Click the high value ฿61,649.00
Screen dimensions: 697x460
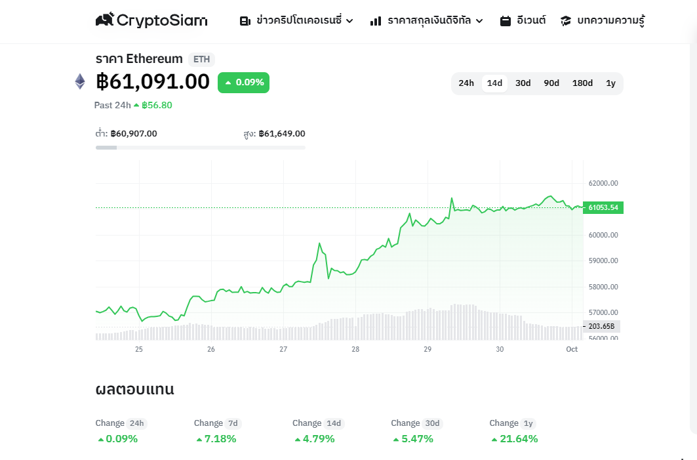coord(282,134)
